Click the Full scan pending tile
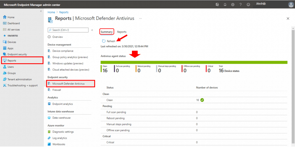 (122, 69)
